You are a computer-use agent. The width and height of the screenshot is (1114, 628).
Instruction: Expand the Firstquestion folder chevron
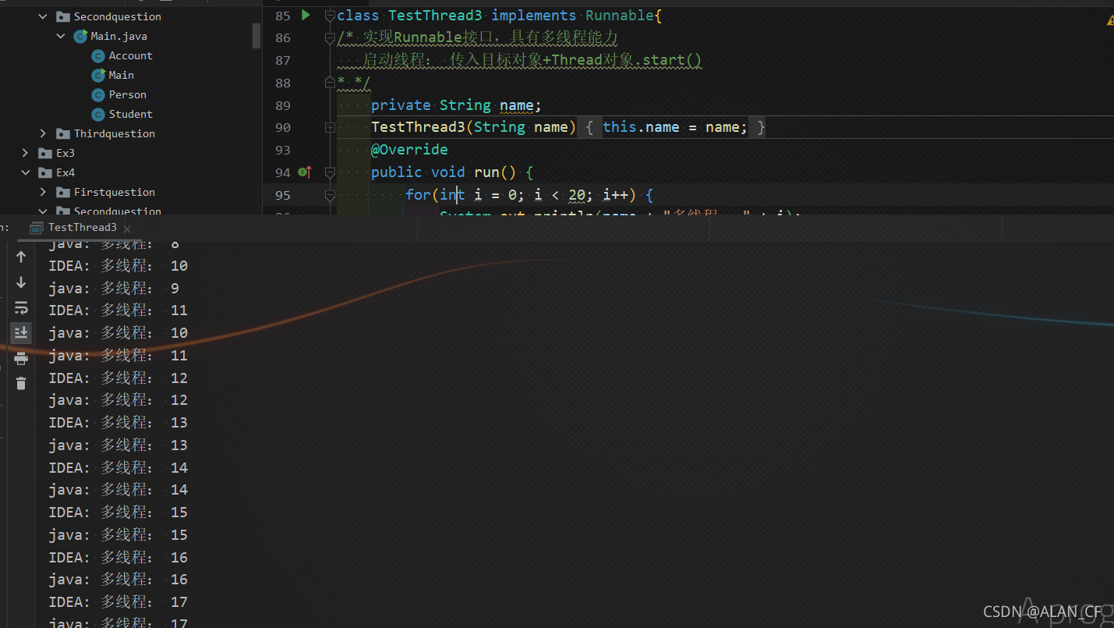coord(44,192)
